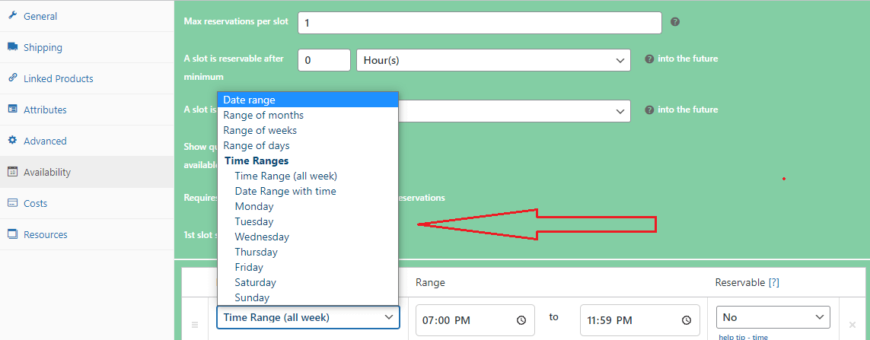Click help icon beside Max reservations field
The image size is (870, 340).
click(x=675, y=22)
